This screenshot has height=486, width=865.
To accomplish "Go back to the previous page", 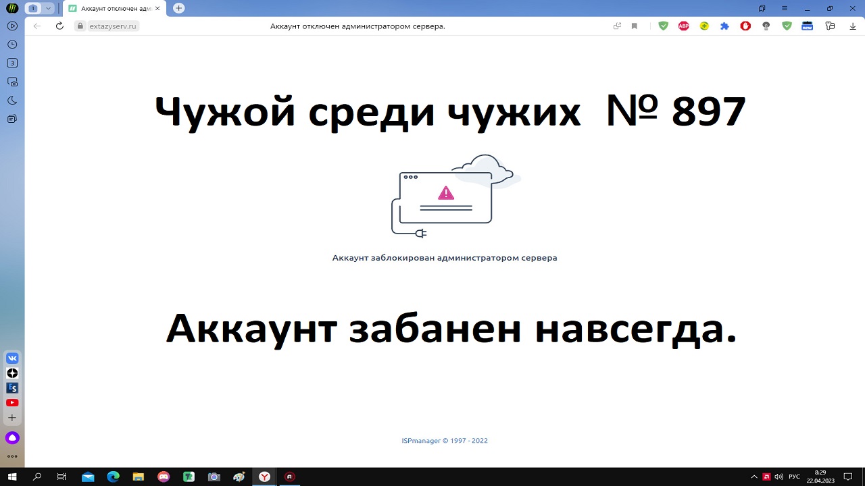I will pyautogui.click(x=37, y=26).
